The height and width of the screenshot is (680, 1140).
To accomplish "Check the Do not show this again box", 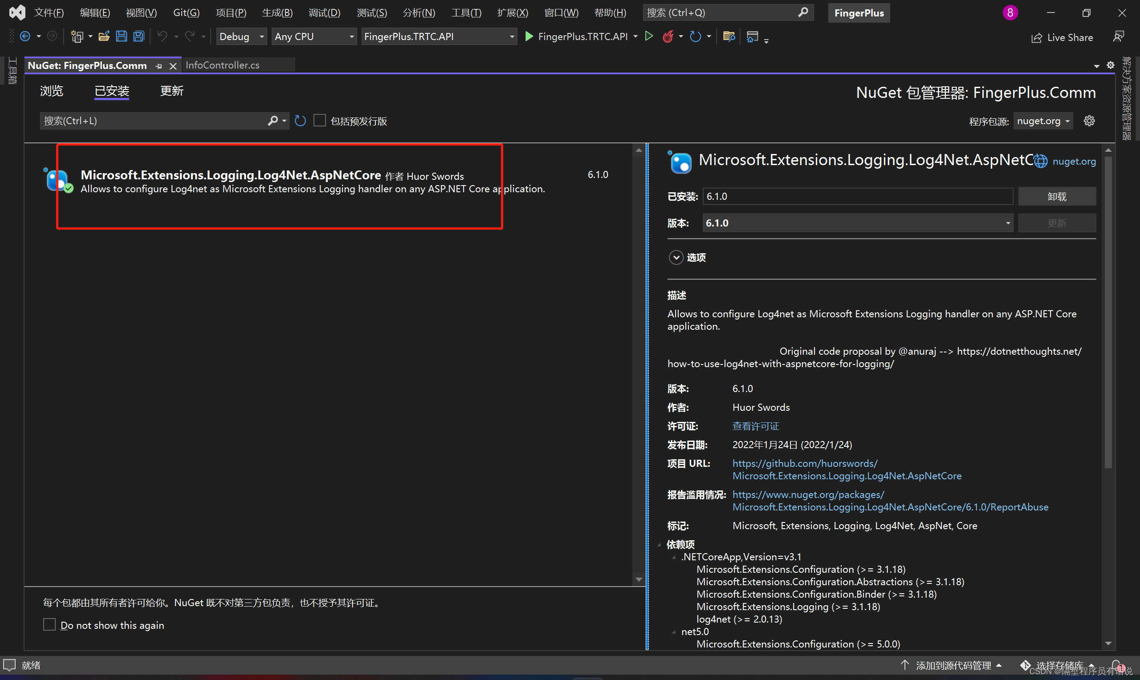I will (49, 624).
